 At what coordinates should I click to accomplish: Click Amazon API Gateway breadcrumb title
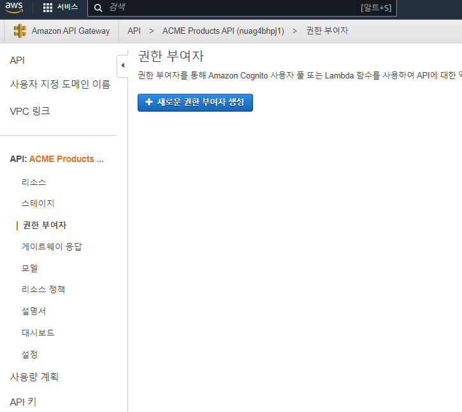pos(71,31)
